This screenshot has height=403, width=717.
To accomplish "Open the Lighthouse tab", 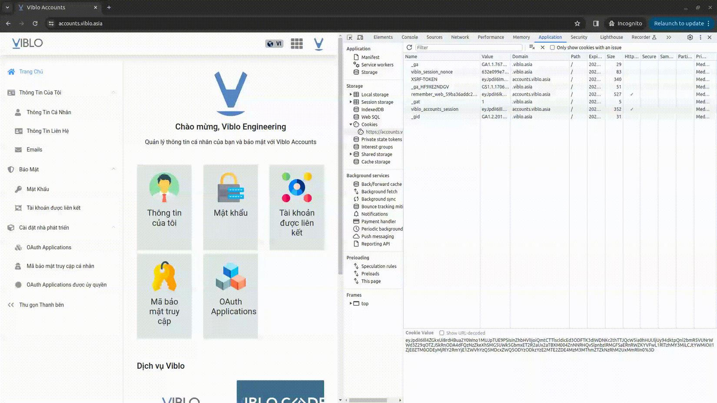I will (x=611, y=37).
